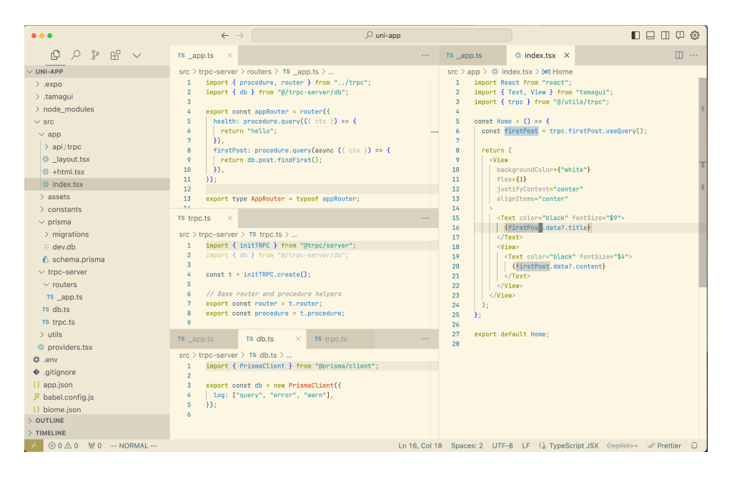Expand the .expo folder
The height and width of the screenshot is (477, 732).
97,84
